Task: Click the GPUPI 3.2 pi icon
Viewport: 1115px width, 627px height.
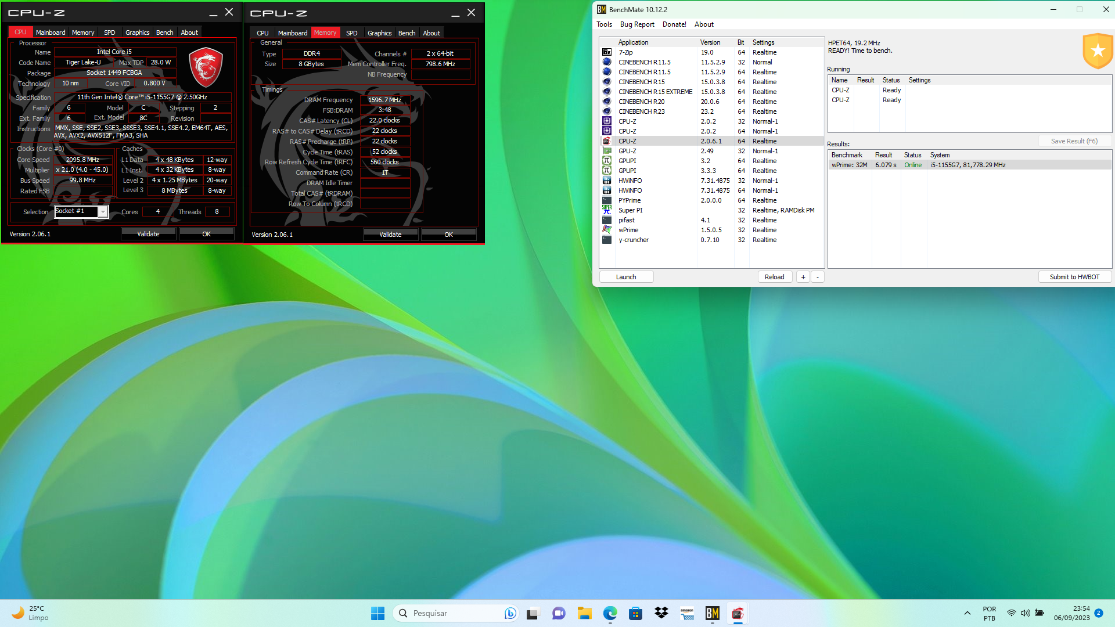Action: coord(607,161)
